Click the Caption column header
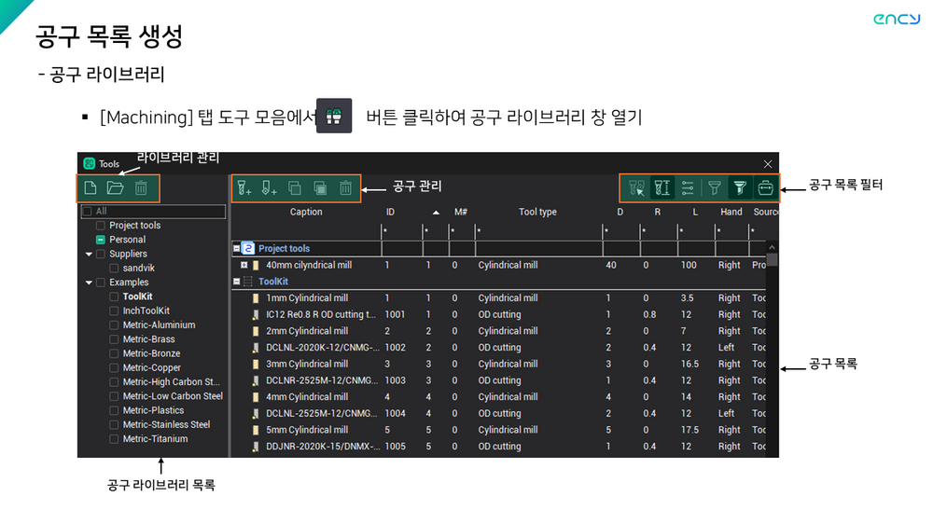The width and height of the screenshot is (933, 524). click(x=305, y=212)
